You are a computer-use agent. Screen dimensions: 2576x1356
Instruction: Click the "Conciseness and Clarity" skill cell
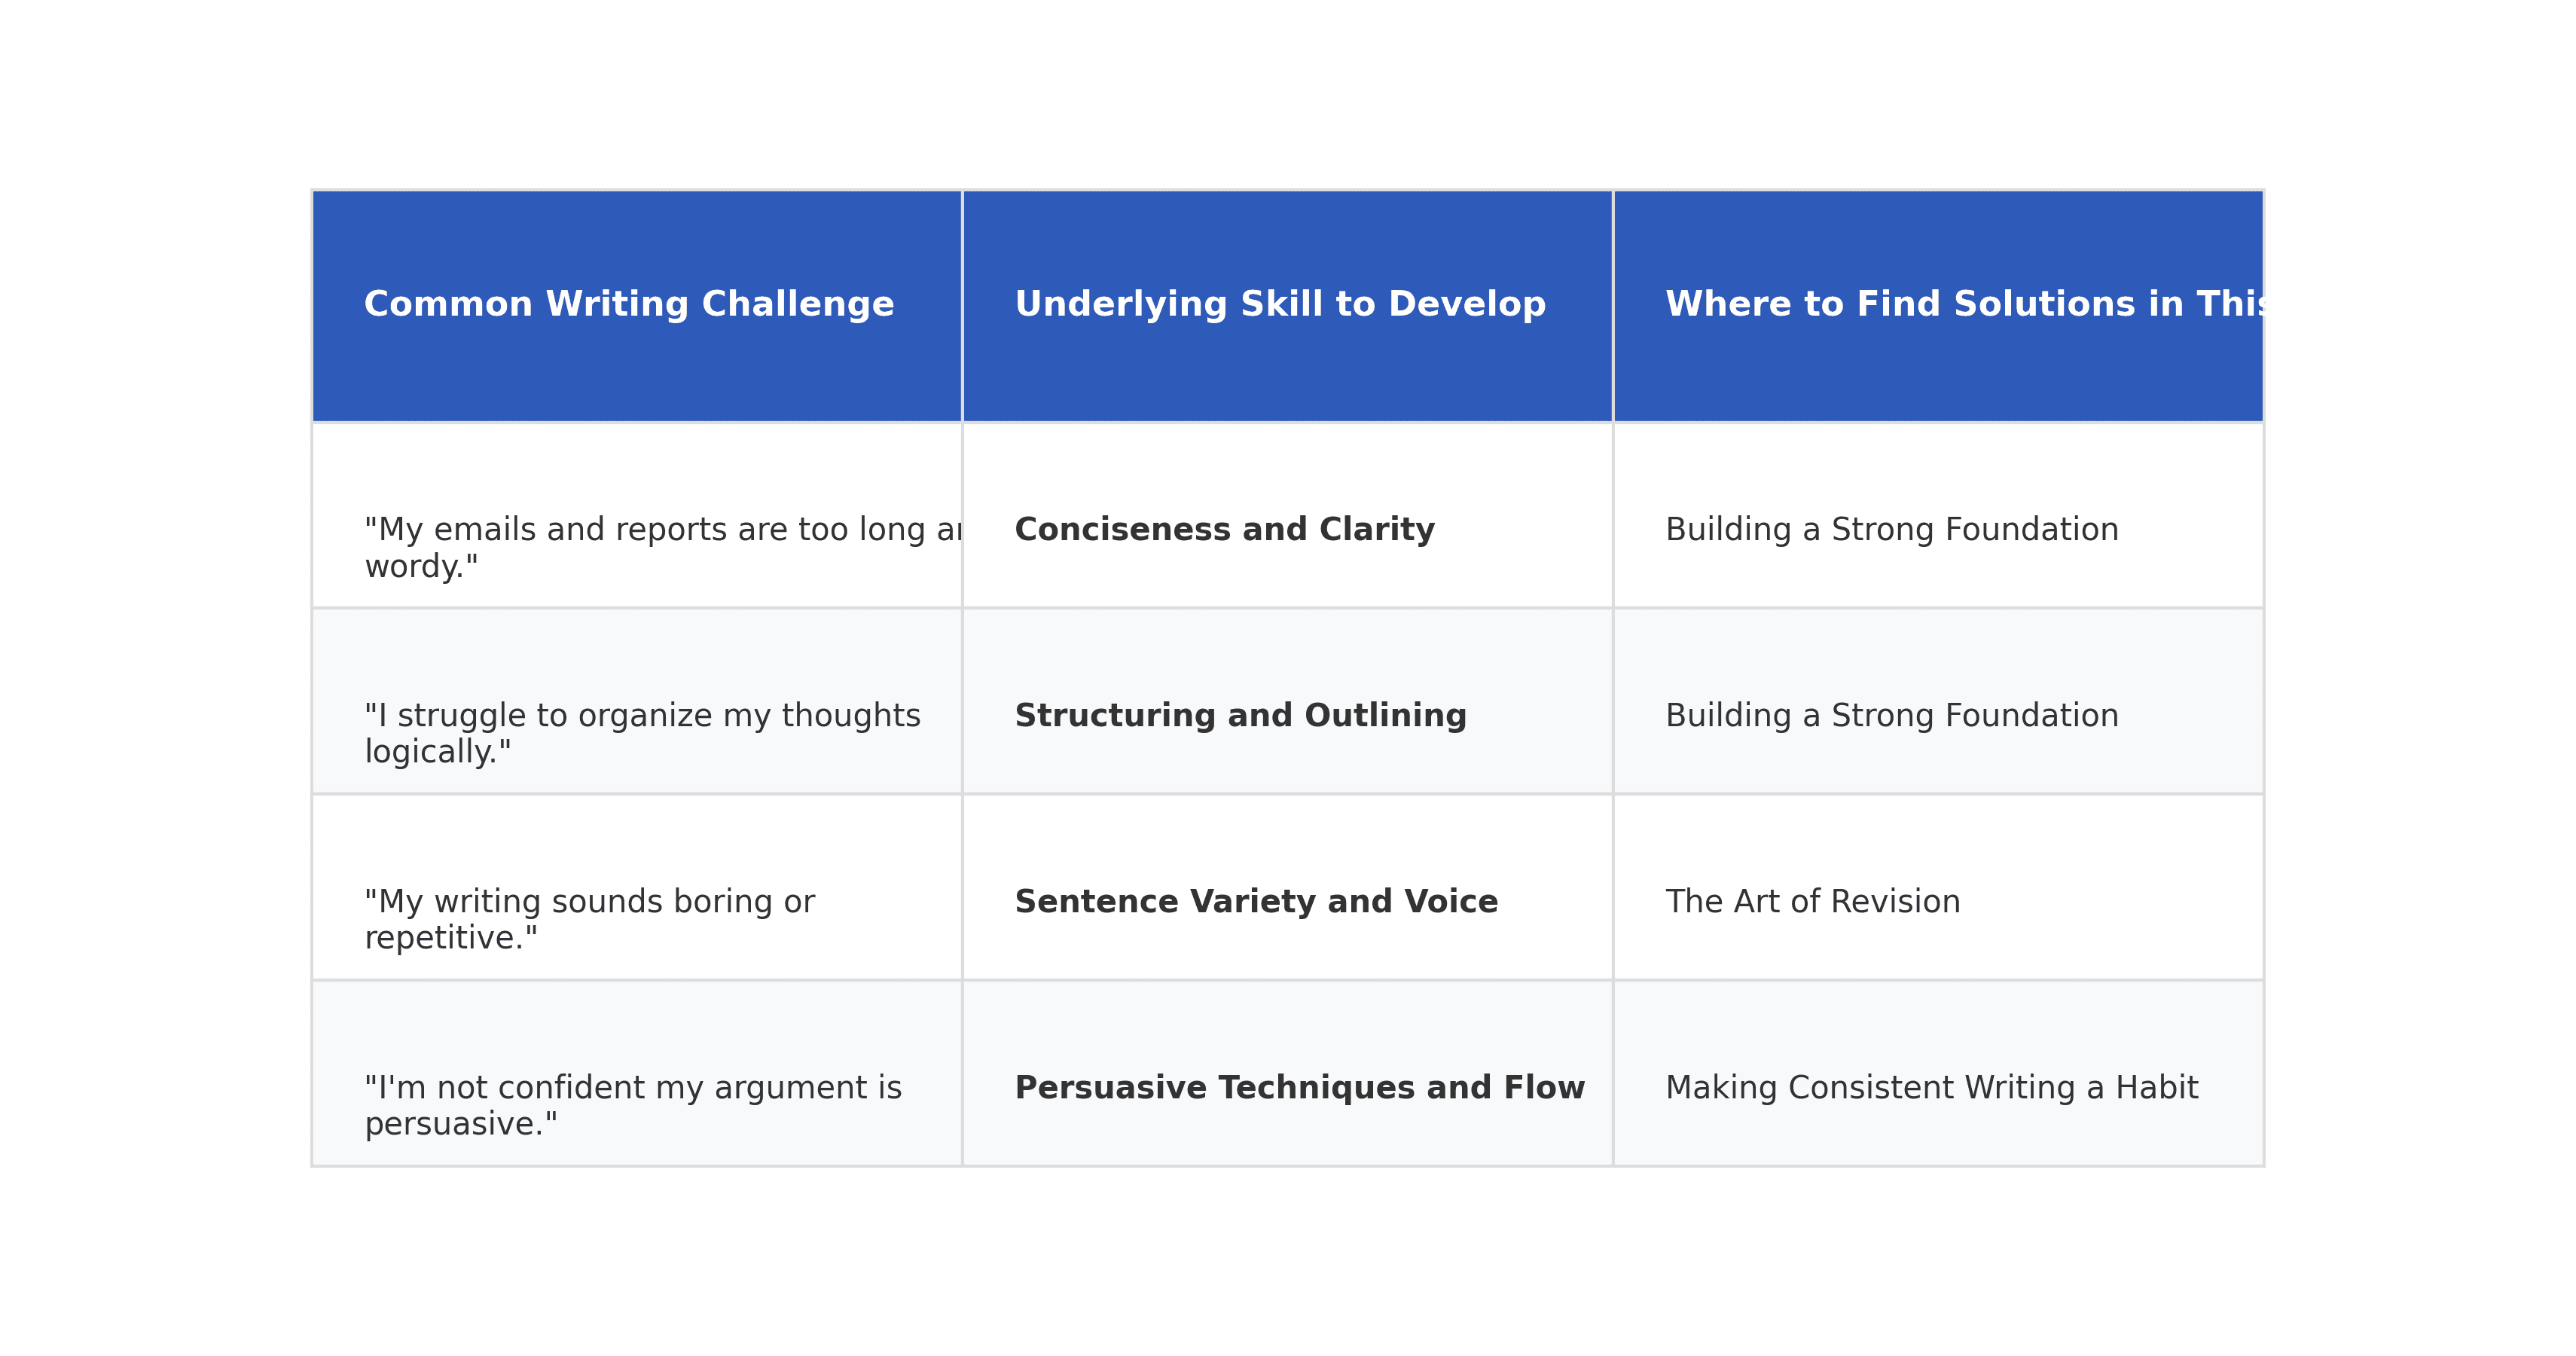tap(1224, 530)
